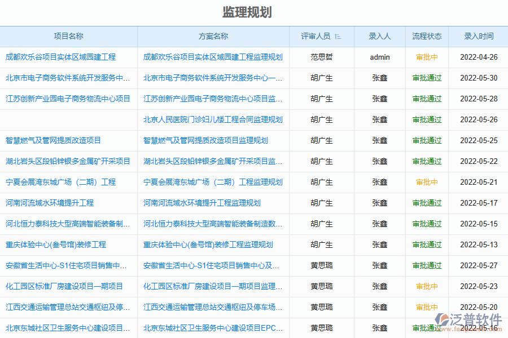
Task: Open plan link 河南河流域水环境提升工程监理规划
Action: coord(202,203)
